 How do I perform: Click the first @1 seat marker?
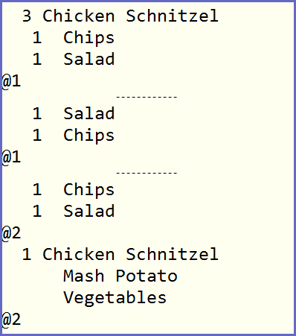pos(11,81)
